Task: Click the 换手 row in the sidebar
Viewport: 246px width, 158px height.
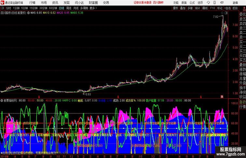Action: 242,88
